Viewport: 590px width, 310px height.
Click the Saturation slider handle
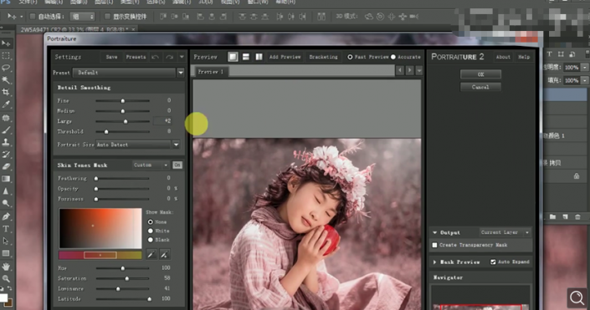127,278
